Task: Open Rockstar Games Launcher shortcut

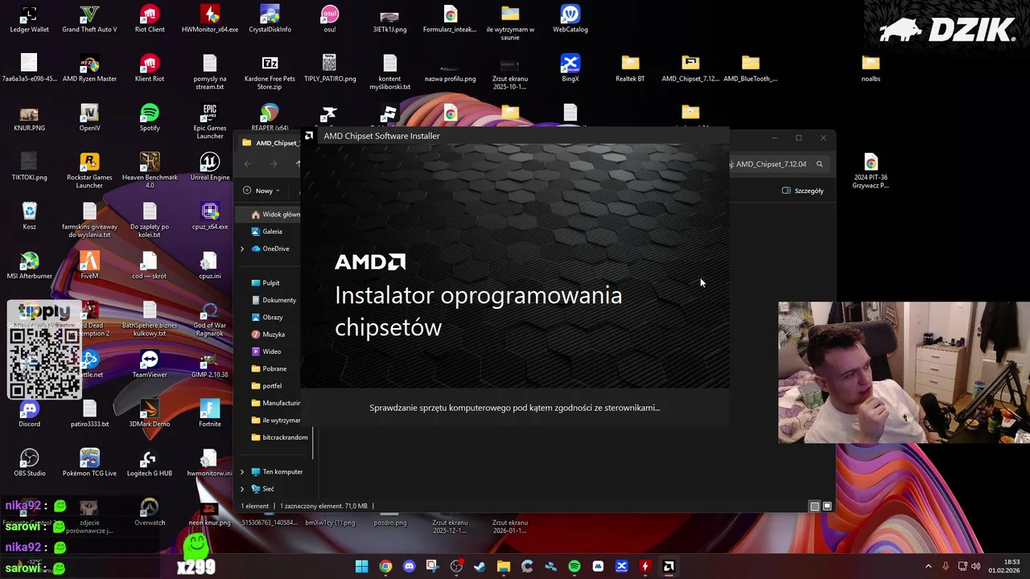Action: point(89,170)
